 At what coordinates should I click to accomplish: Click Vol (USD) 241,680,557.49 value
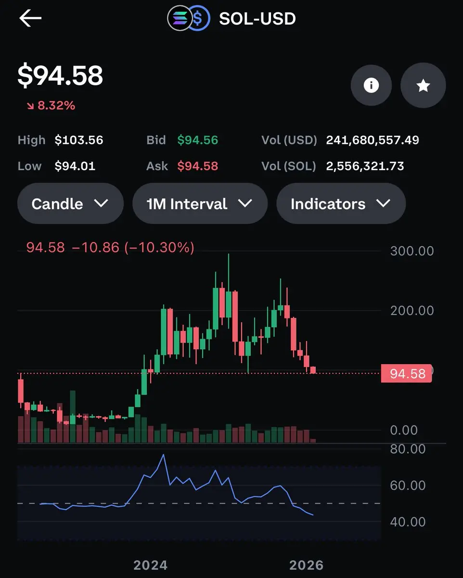373,140
